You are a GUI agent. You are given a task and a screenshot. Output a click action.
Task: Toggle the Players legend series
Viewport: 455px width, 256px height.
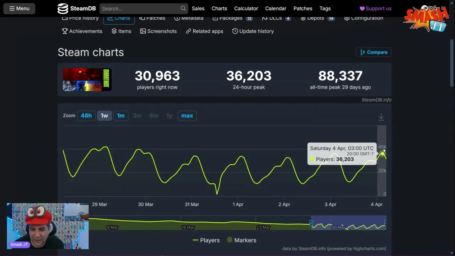click(206, 240)
